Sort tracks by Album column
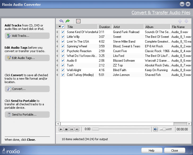 157,27
